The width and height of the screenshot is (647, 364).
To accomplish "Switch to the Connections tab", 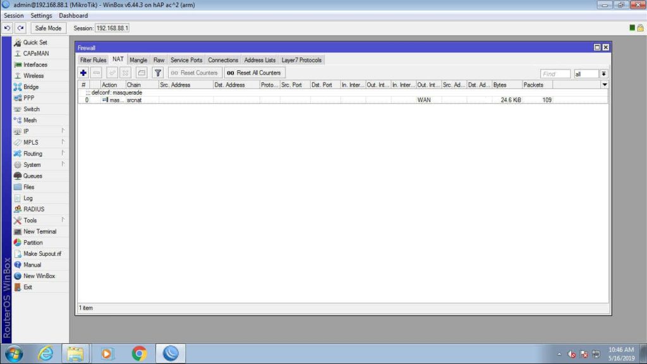I will 223,60.
